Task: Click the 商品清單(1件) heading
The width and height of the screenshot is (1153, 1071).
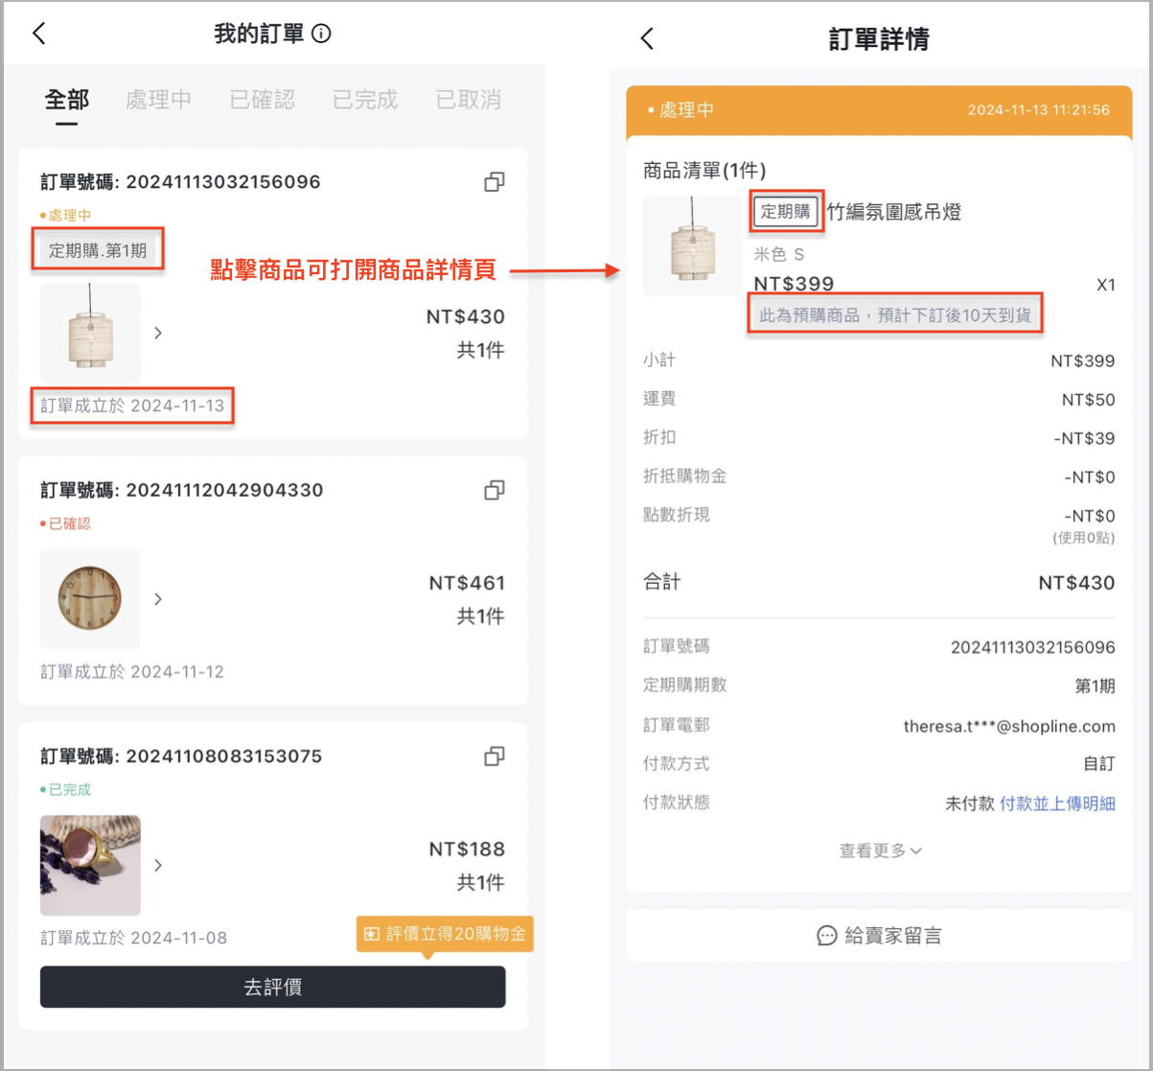Action: click(704, 171)
